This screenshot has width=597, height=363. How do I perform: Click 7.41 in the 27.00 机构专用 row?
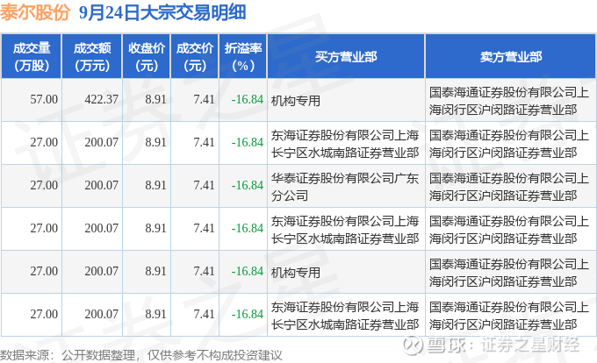[204, 272]
